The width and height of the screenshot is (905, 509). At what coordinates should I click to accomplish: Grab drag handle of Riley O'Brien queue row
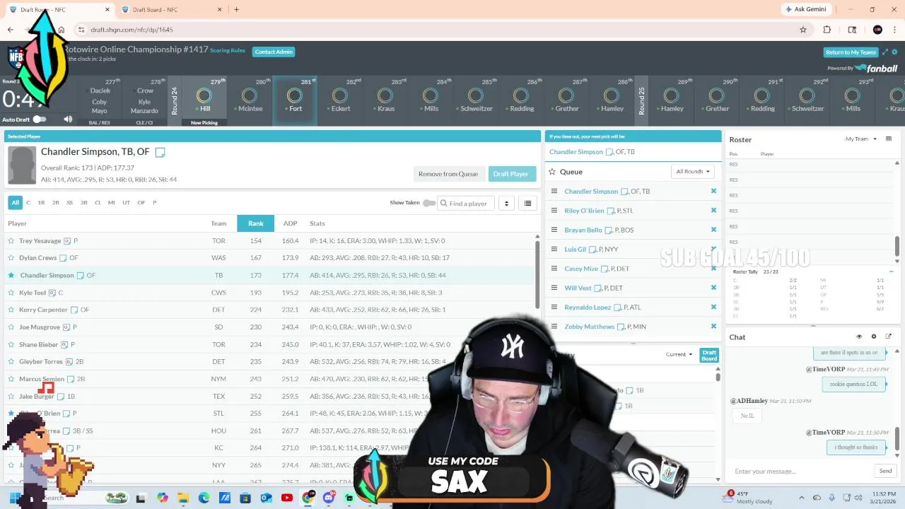pos(554,211)
